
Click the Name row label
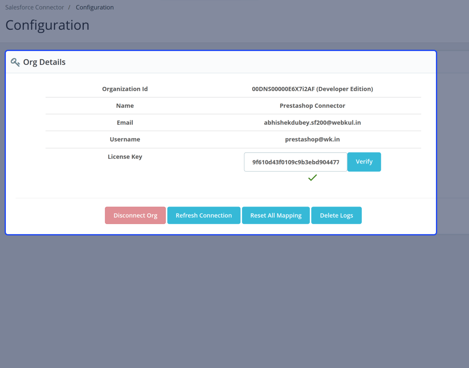click(x=125, y=106)
